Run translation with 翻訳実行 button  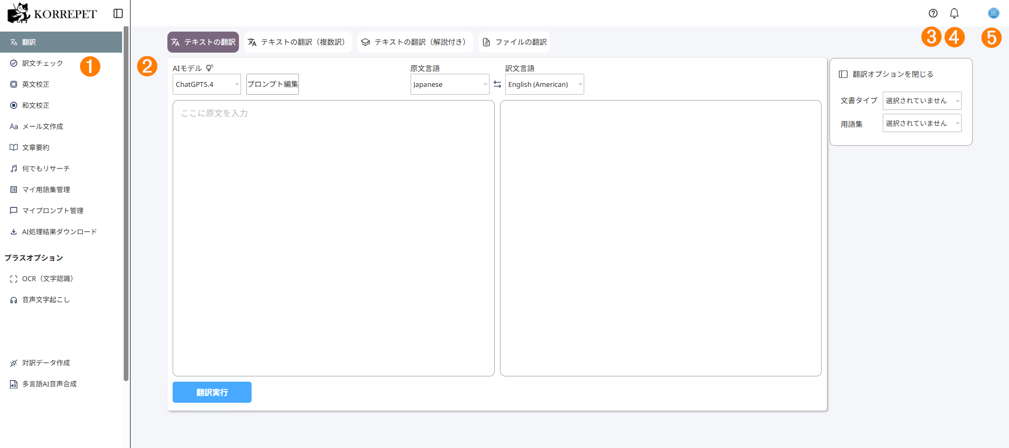pos(212,392)
